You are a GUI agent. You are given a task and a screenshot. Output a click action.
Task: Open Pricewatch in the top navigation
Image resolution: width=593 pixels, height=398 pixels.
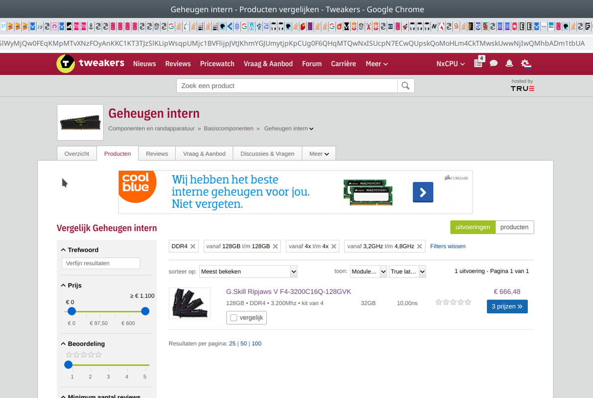(217, 64)
